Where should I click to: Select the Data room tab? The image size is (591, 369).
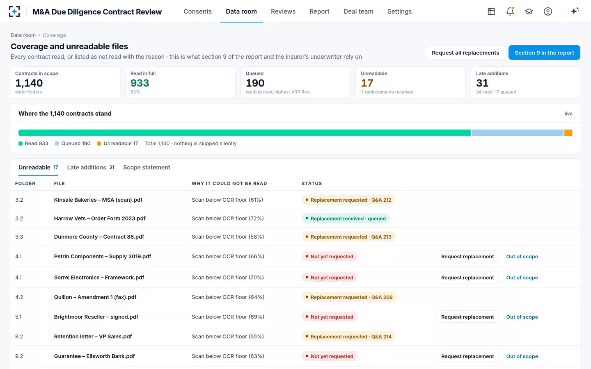tap(241, 11)
